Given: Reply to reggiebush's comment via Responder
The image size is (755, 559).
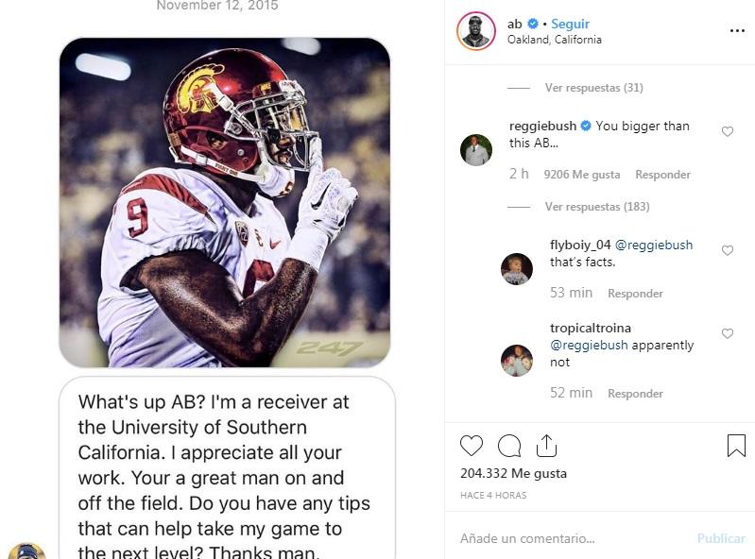Looking at the screenshot, I should [x=662, y=175].
